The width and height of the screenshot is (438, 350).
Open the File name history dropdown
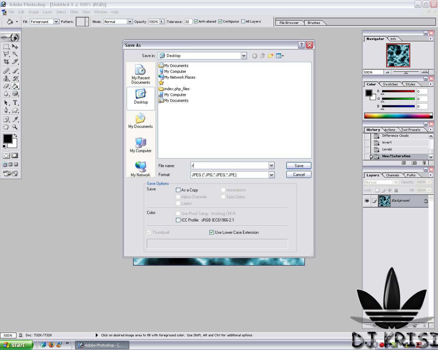click(x=271, y=166)
